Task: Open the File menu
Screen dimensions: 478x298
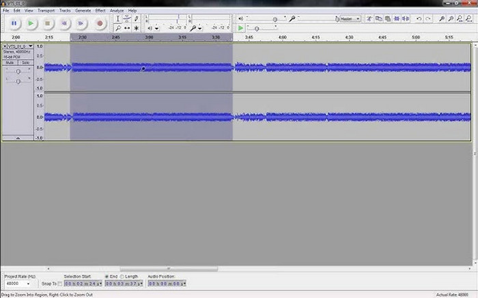Action: pyautogui.click(x=5, y=10)
